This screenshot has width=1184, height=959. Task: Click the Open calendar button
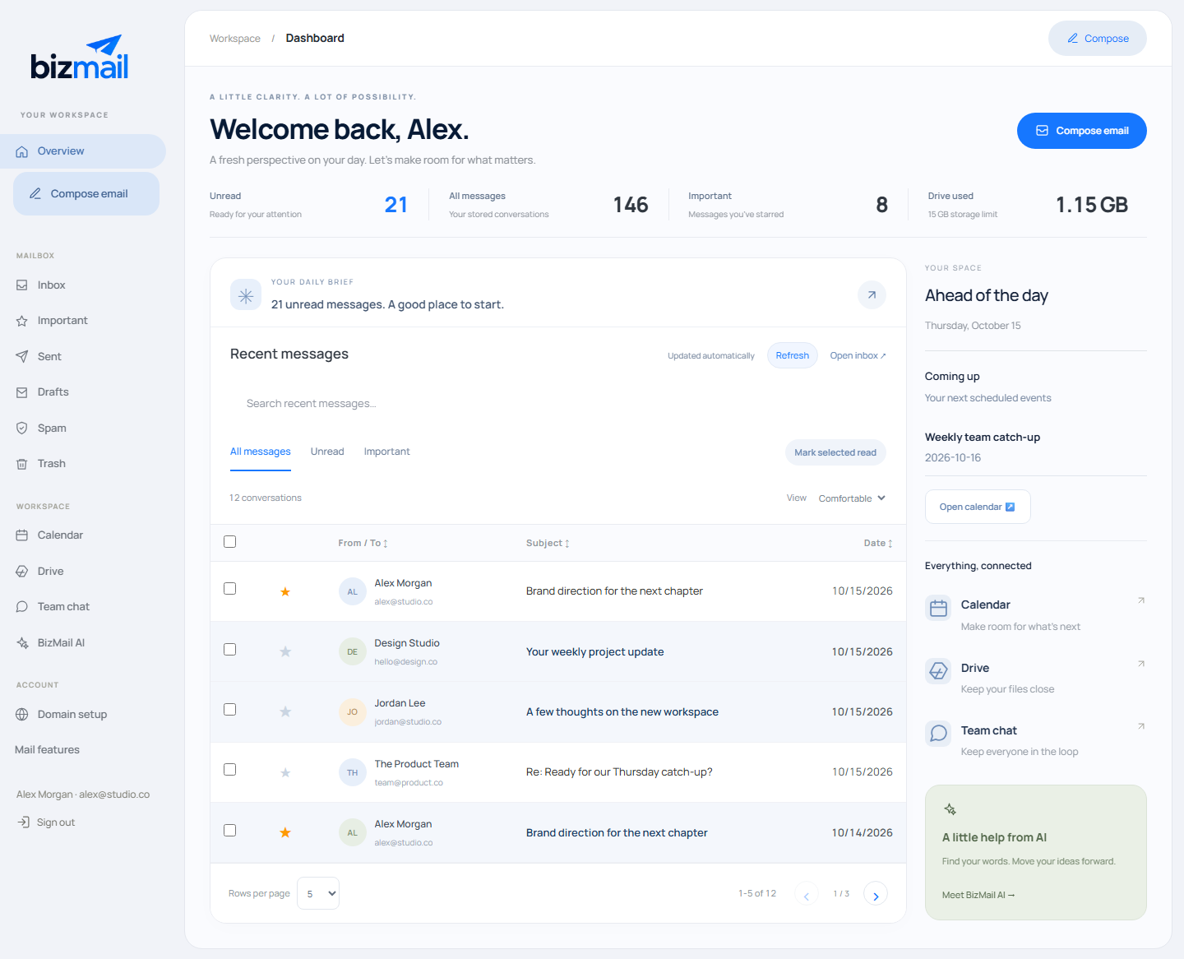coord(978,507)
